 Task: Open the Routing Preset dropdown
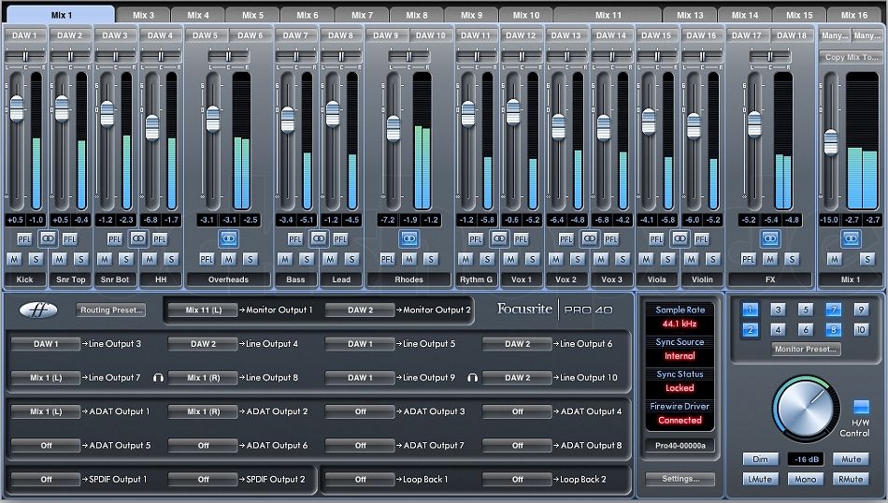112,310
